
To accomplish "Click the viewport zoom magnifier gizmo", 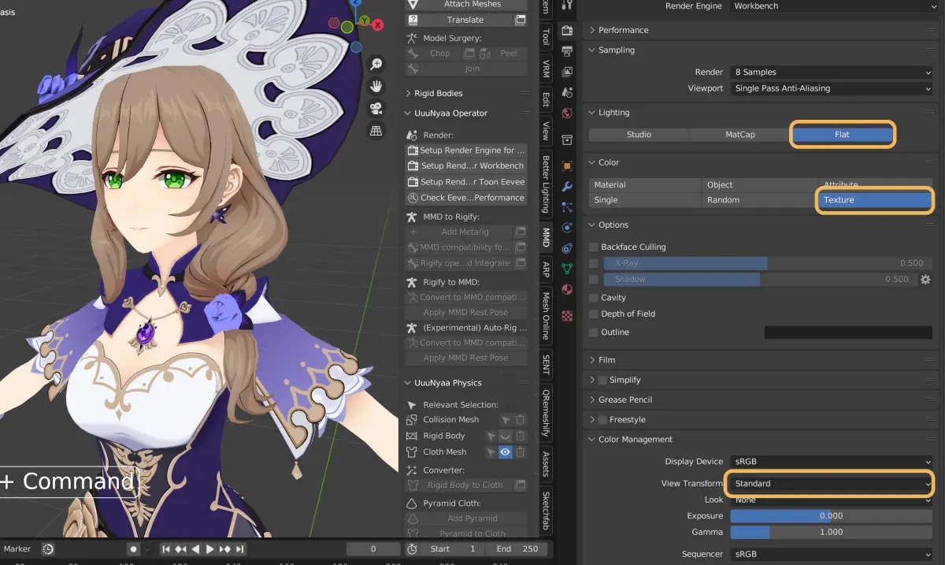I will coord(376,65).
